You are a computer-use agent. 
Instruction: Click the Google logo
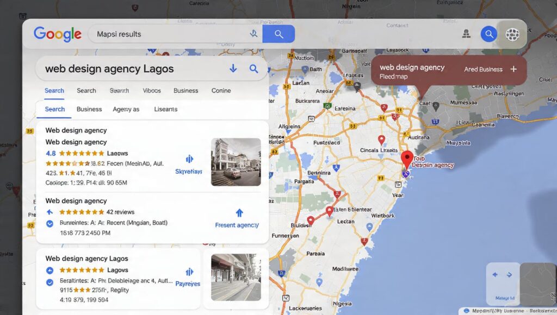click(57, 34)
